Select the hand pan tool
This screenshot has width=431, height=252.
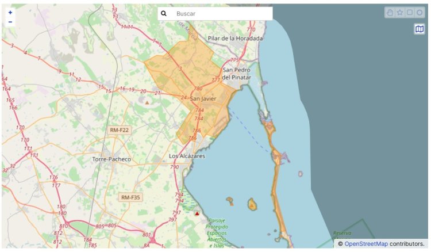(390, 13)
